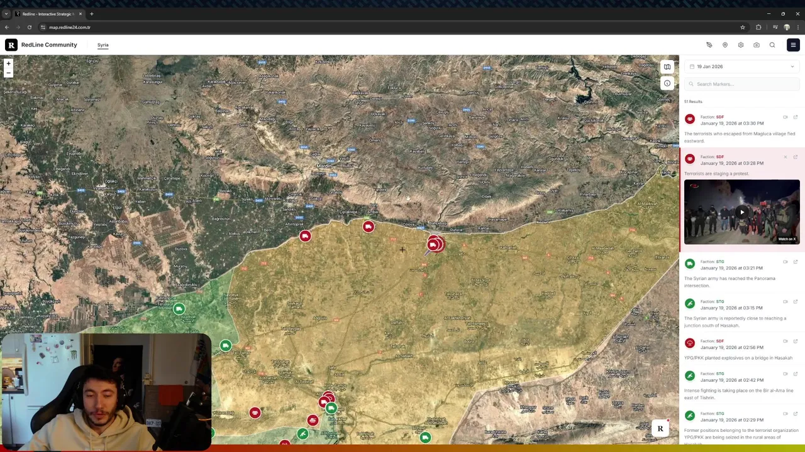Click the green marker near Tel Tamer

[x=226, y=346]
